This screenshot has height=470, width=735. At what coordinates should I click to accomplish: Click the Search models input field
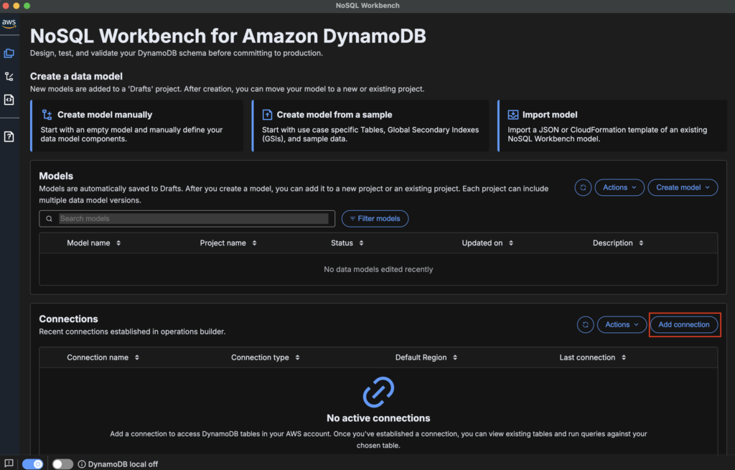click(x=192, y=218)
